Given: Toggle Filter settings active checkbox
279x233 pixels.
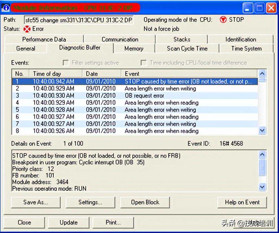Looking at the screenshot, I should coord(66,63).
